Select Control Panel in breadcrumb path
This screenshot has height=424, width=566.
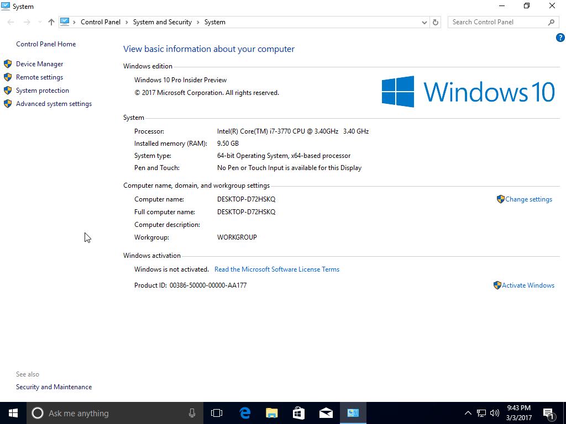coord(101,22)
